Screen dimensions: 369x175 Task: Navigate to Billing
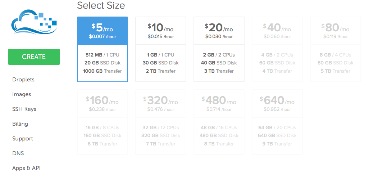(20, 124)
